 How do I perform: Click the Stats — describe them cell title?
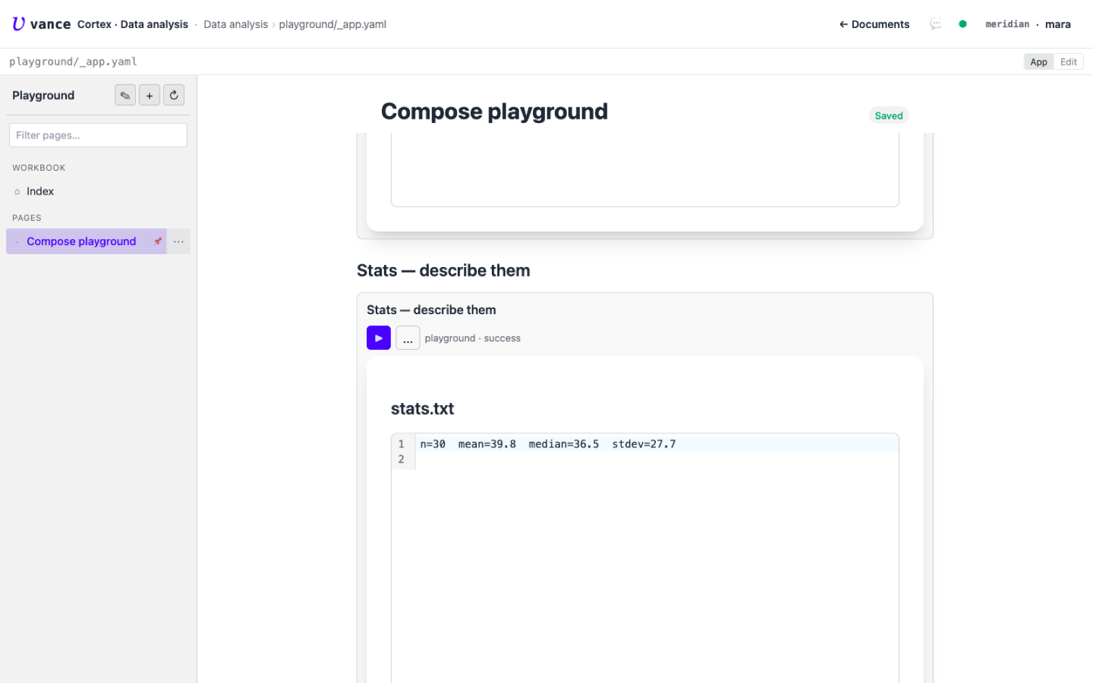pyautogui.click(x=431, y=309)
